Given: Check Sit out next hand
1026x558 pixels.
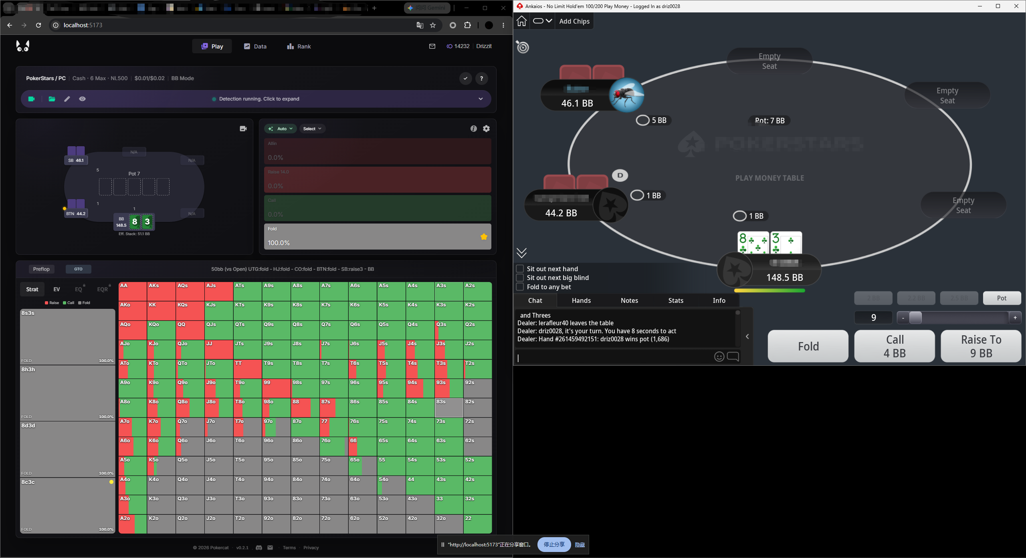Looking at the screenshot, I should pyautogui.click(x=520, y=268).
